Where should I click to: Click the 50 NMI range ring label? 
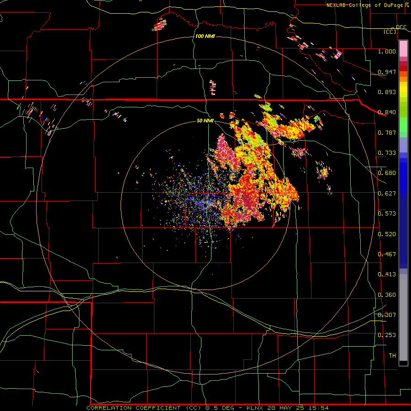[x=205, y=121]
